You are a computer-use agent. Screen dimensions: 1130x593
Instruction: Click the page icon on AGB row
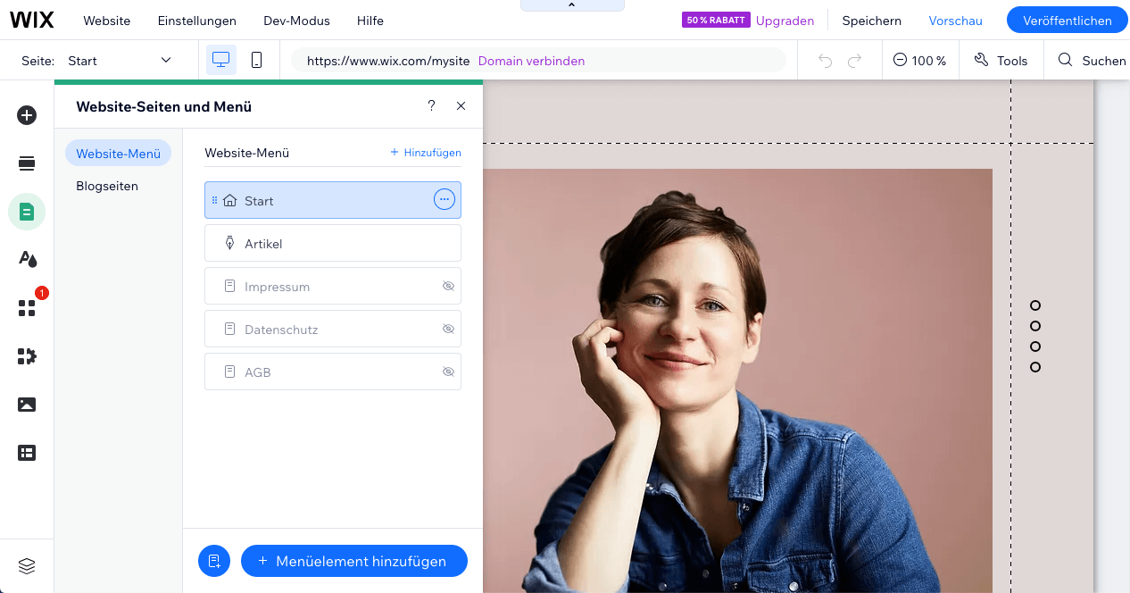[229, 372]
